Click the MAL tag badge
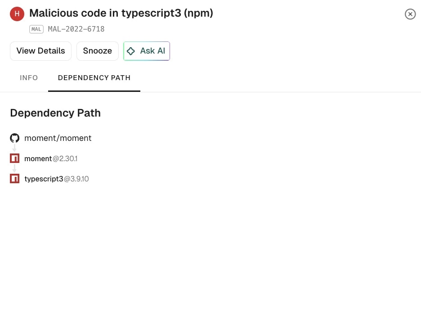 click(x=36, y=29)
